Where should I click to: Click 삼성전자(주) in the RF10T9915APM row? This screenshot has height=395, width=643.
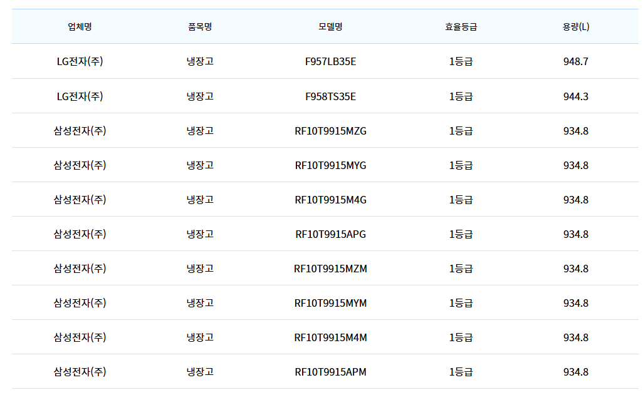(80, 372)
